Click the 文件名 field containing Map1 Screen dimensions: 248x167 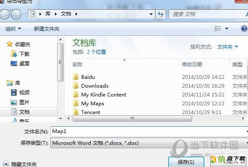click(149, 131)
